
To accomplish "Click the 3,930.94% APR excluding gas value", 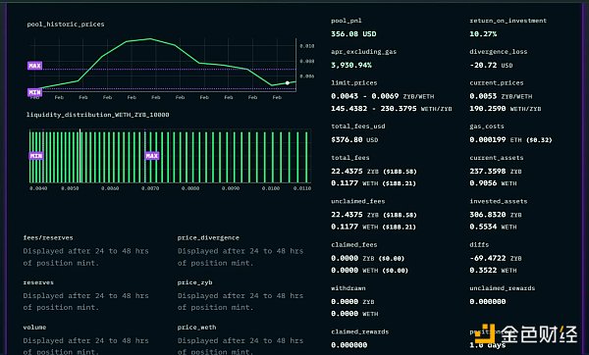I will click(351, 65).
